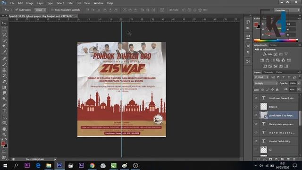Select the Gradient tool
Image resolution: width=302 pixels, height=170 pixels.
(x=4, y=87)
